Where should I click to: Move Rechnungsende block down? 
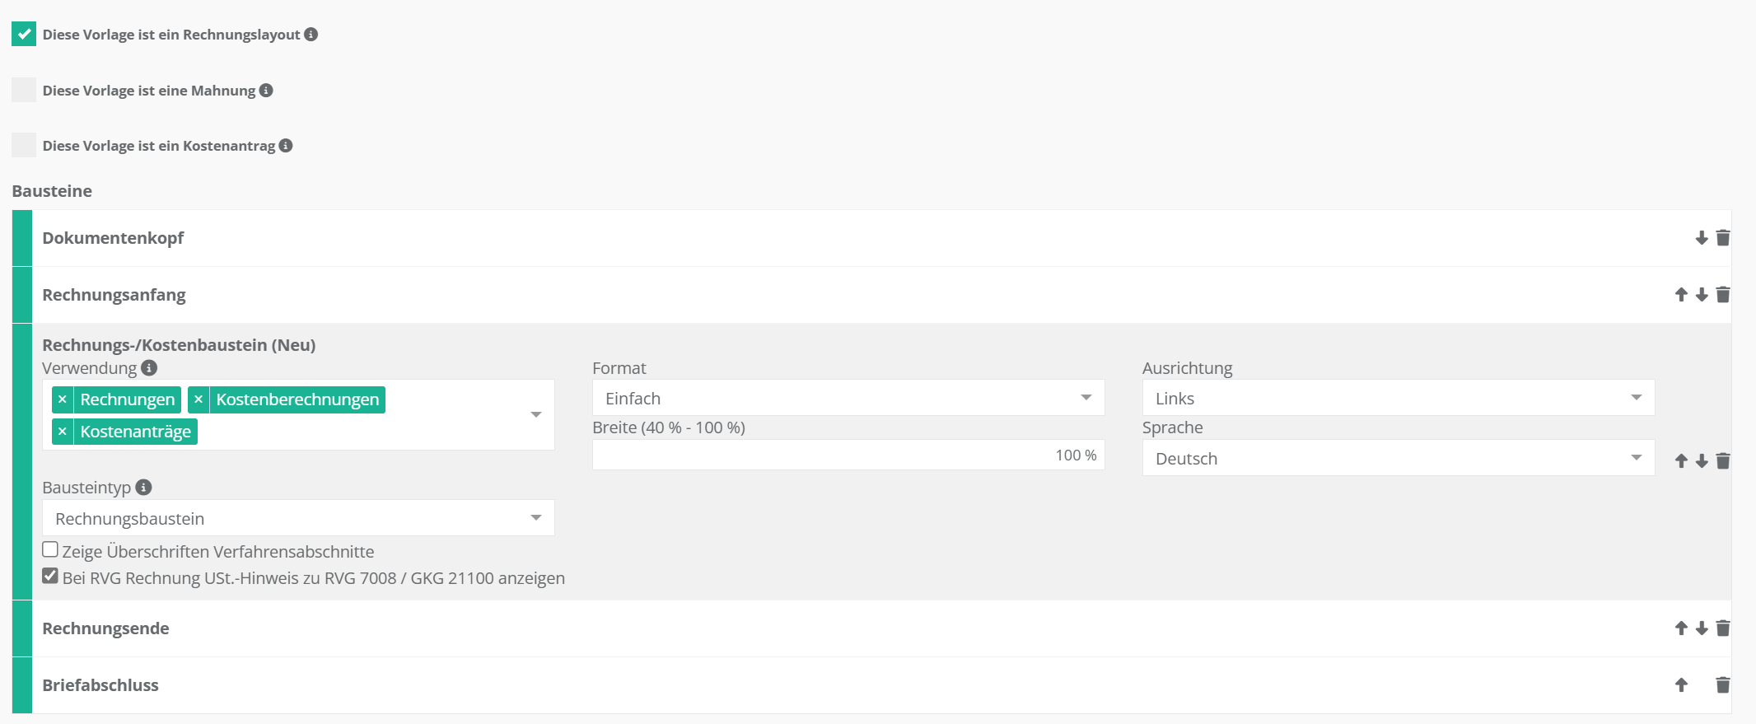coord(1702,628)
